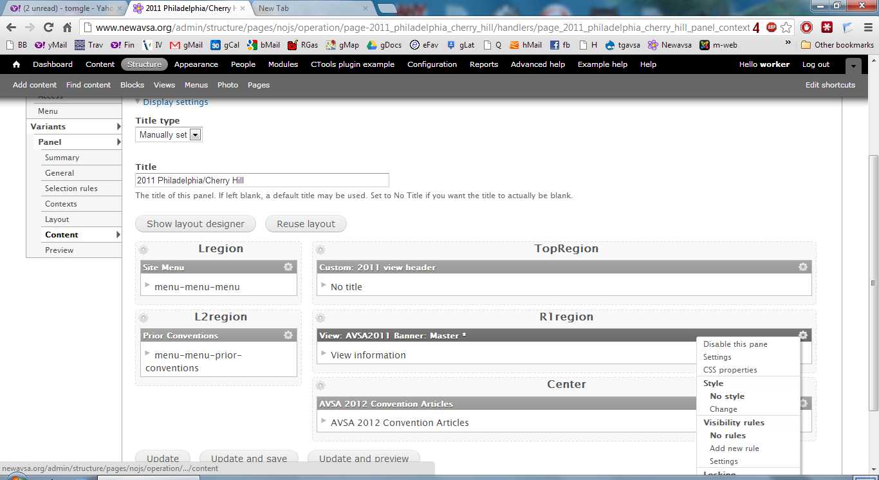Open gear menu for Prior Conventions pane

[x=288, y=335]
